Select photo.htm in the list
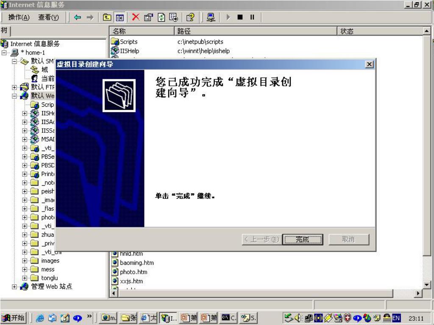Viewport: 434px width, 325px height. click(134, 272)
